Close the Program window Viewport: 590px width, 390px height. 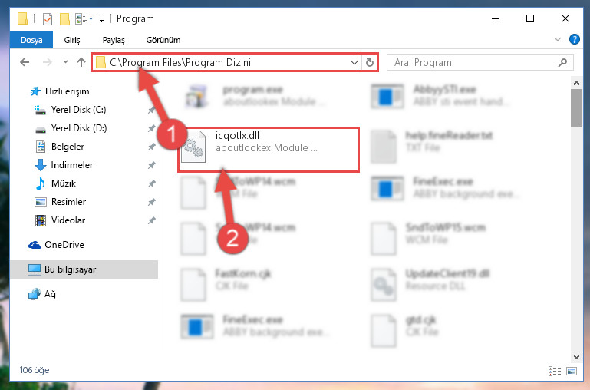(x=565, y=18)
